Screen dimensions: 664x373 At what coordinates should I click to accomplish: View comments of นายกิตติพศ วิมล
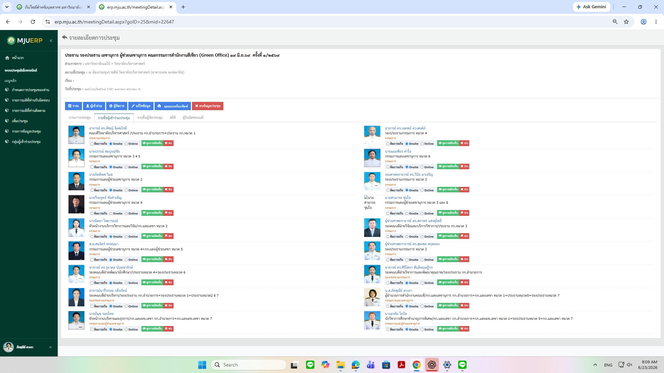[152, 190]
